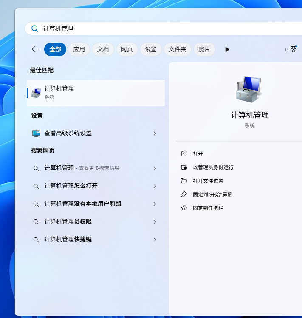Click the search icon beside 计算机管理怎么打开
The image size is (302, 318).
pyautogui.click(x=36, y=186)
